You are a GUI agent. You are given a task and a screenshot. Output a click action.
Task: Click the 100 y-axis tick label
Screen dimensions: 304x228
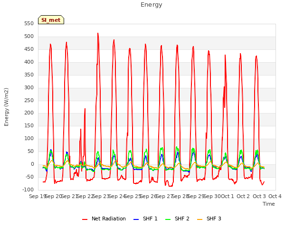tap(29, 138)
